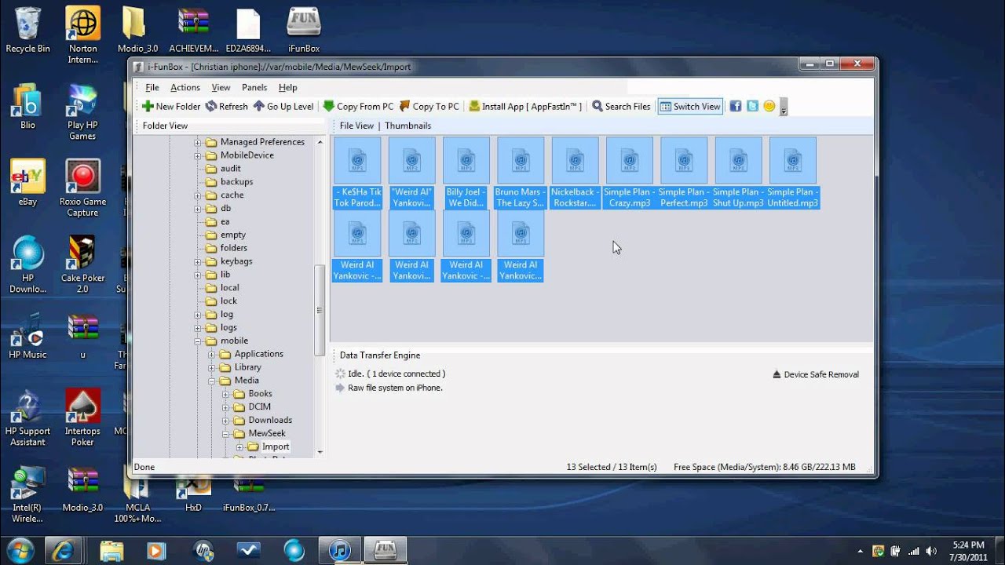Go up one folder level
Screen dimensions: 1005x565
[x=283, y=107]
